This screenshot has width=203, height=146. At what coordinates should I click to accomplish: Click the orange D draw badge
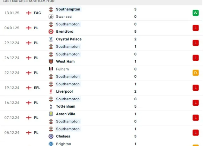[195, 73]
